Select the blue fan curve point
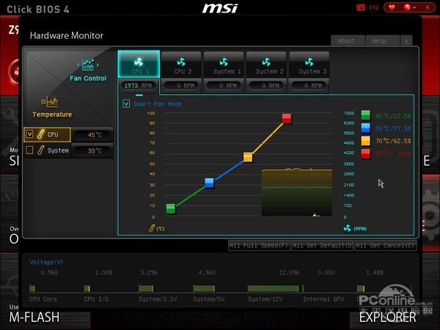Image resolution: width=440 pixels, height=330 pixels. (209, 183)
